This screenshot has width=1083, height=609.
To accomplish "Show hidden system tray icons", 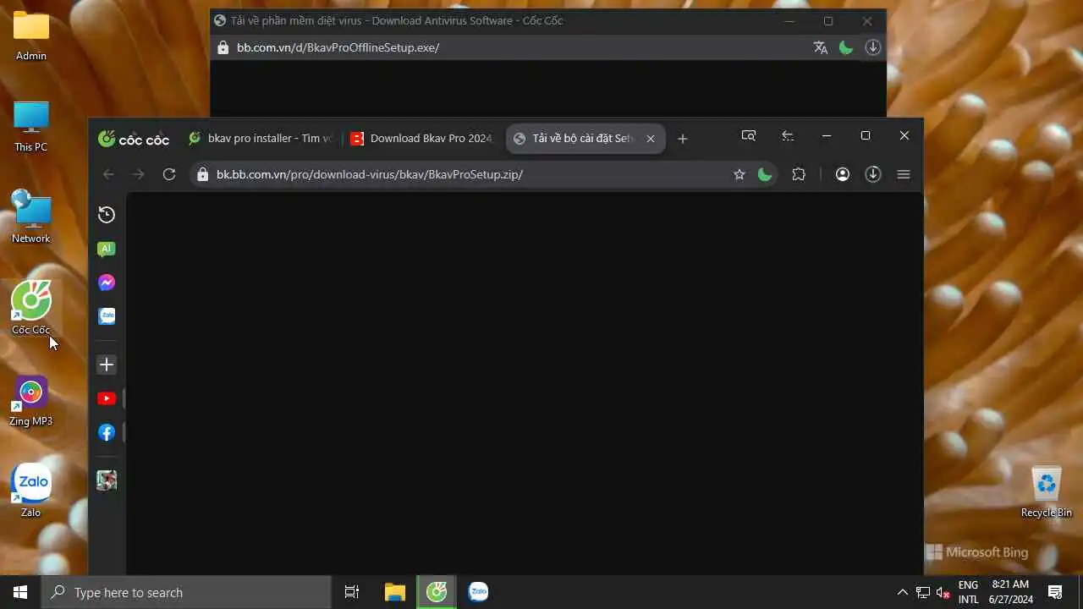I will [x=902, y=592].
